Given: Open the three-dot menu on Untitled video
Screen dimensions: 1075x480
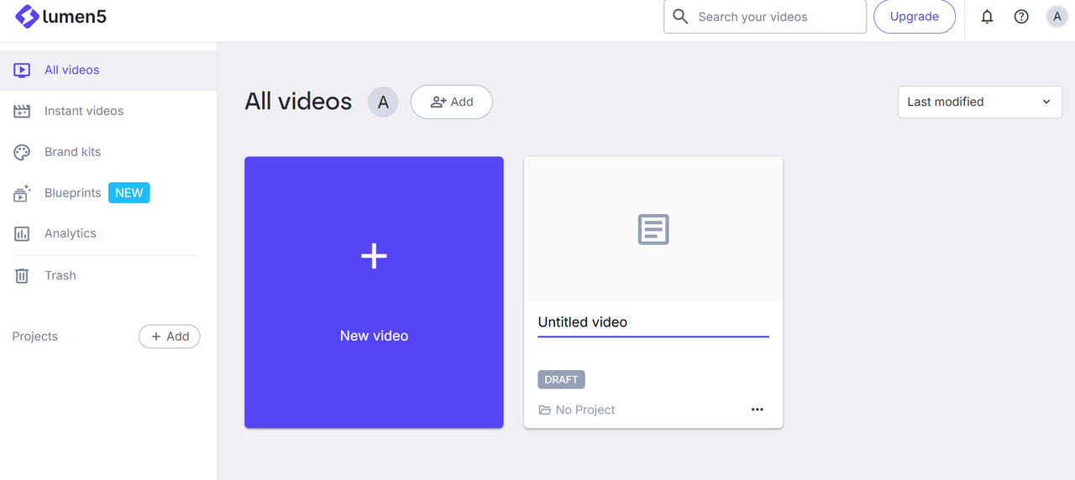Looking at the screenshot, I should point(758,410).
